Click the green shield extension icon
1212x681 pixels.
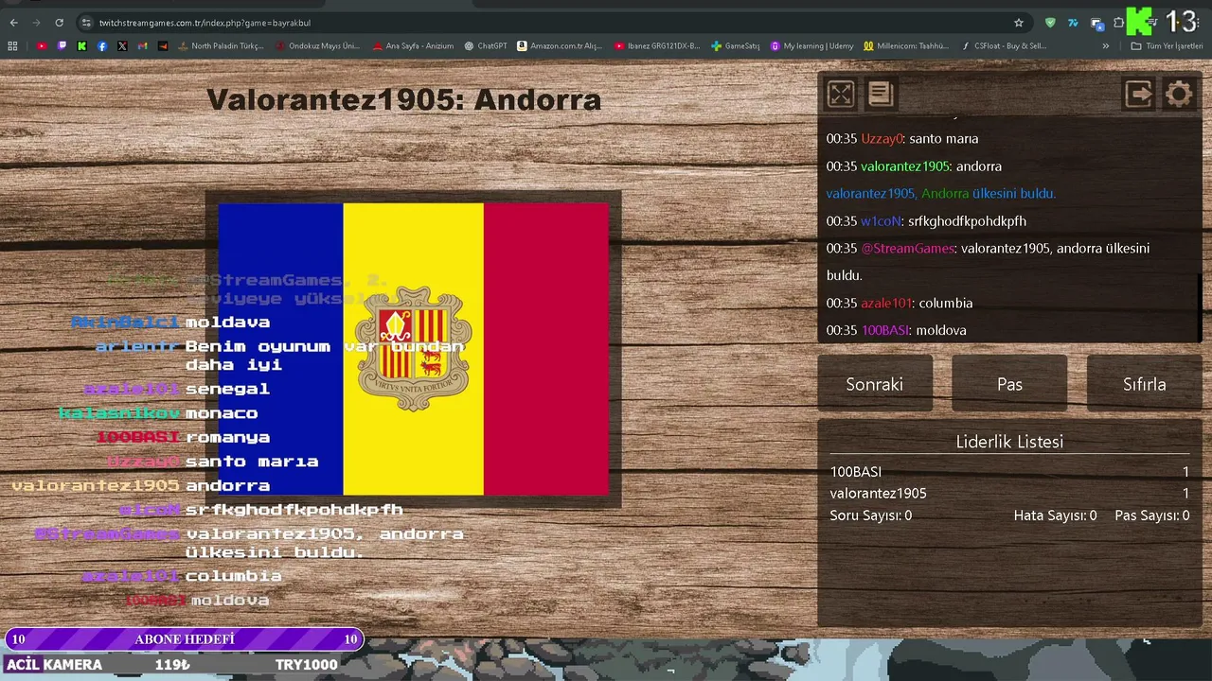pos(1050,23)
